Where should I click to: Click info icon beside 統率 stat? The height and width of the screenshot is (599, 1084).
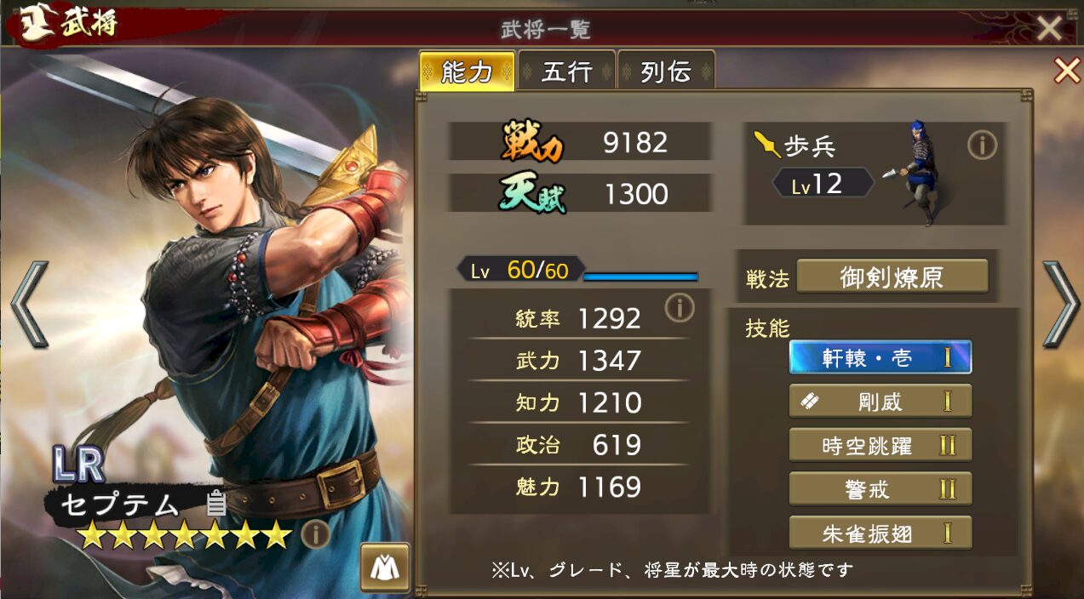coord(680,308)
